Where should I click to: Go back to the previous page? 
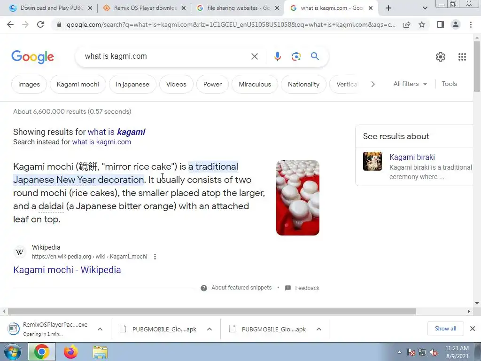click(x=10, y=24)
